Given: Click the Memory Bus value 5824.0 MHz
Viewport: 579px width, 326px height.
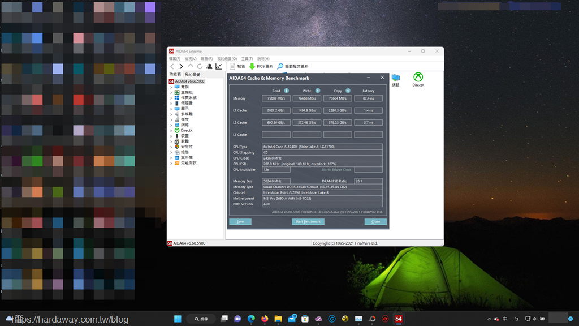Looking at the screenshot, I should point(276,181).
